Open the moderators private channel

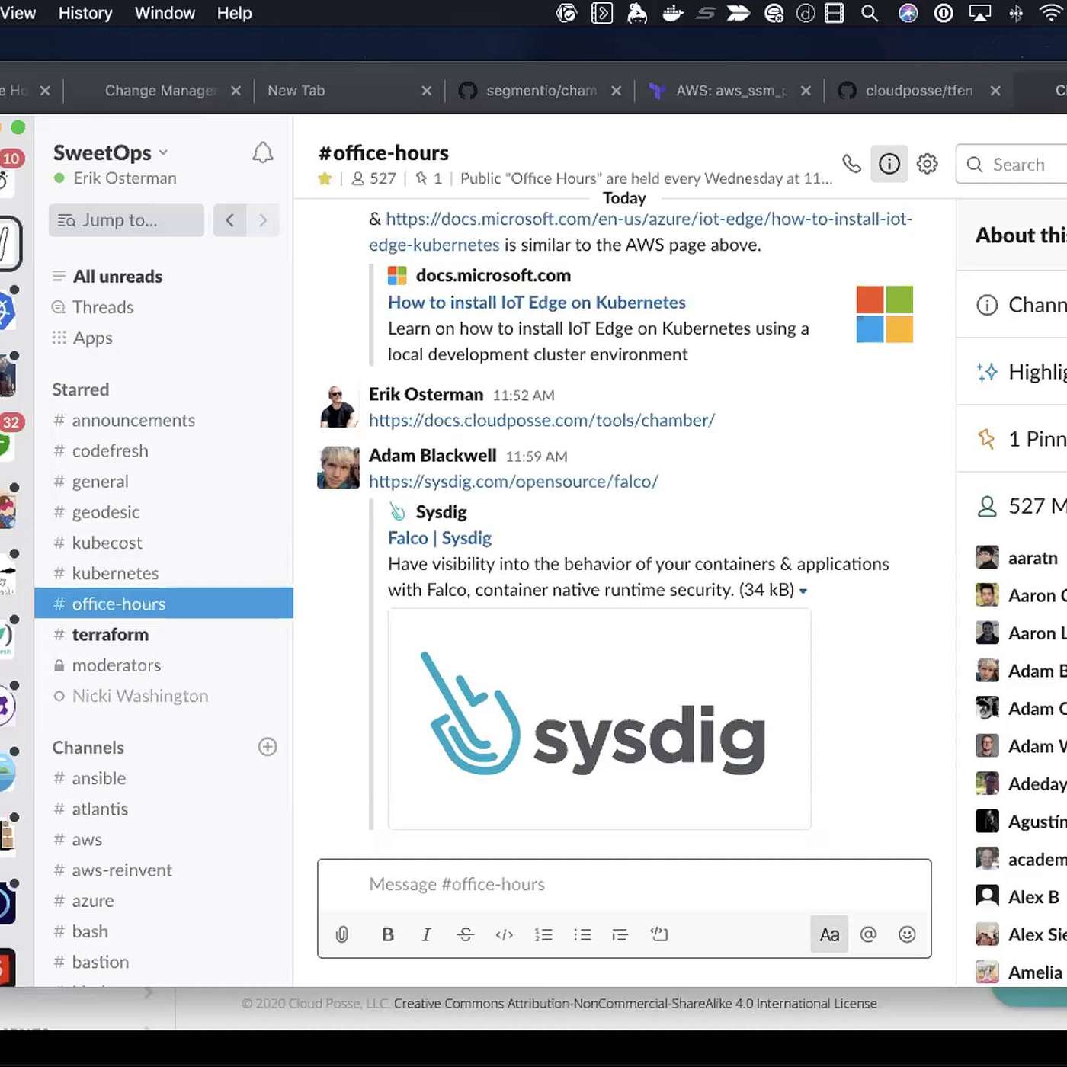164,665
